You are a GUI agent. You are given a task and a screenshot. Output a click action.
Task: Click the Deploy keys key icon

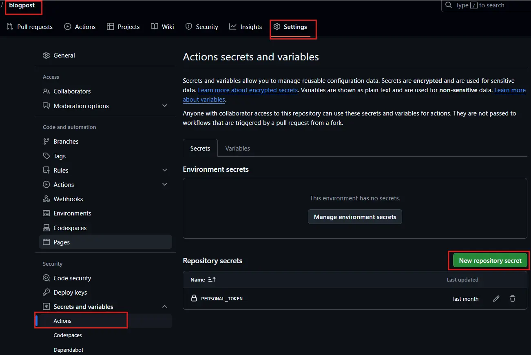coord(46,293)
